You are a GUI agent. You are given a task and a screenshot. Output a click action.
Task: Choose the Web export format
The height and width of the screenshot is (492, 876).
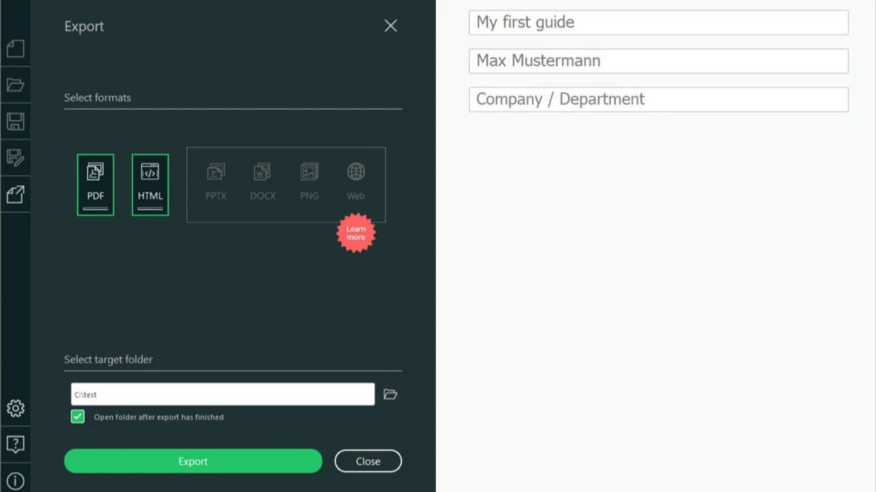click(x=356, y=181)
